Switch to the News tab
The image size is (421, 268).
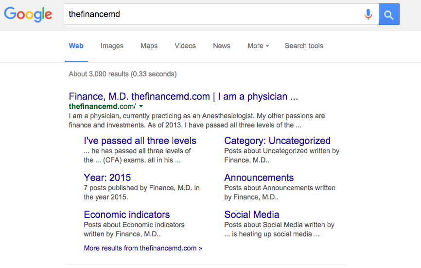pos(222,46)
